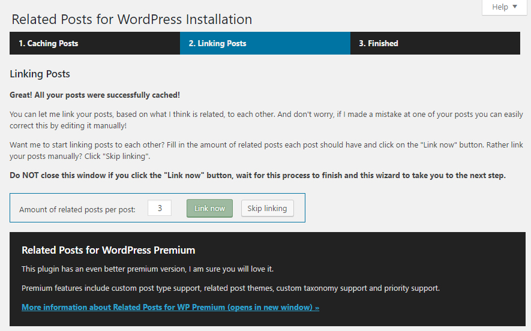Focus the related posts amount input field
This screenshot has height=331, width=531.
point(160,208)
